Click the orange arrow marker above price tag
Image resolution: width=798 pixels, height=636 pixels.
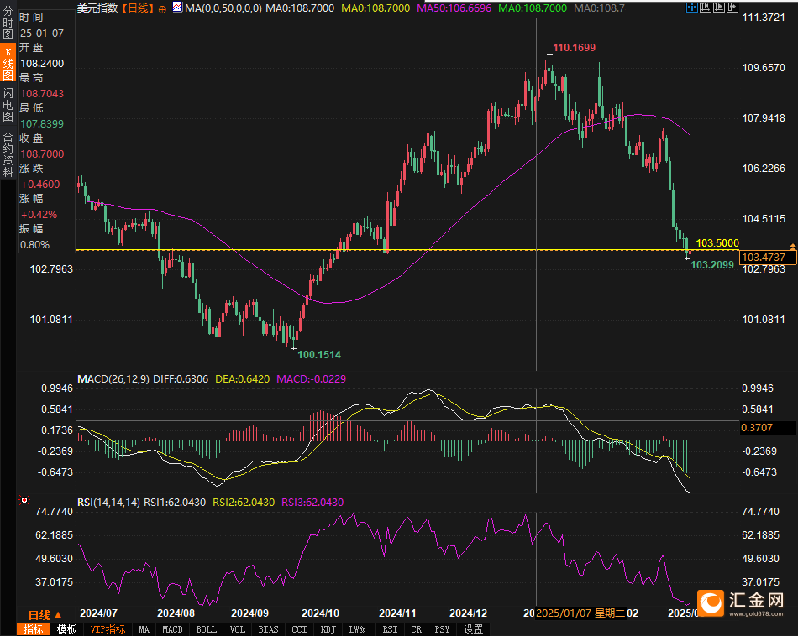(792, 247)
